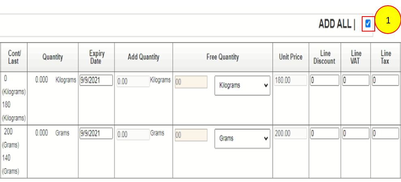Screen dimensions: 401x182
Task: Focus the Line VAT field in Kilograms row
Action: click(356, 80)
